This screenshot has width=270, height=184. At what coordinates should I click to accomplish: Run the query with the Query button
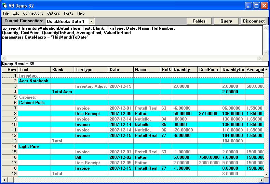coord(226,21)
